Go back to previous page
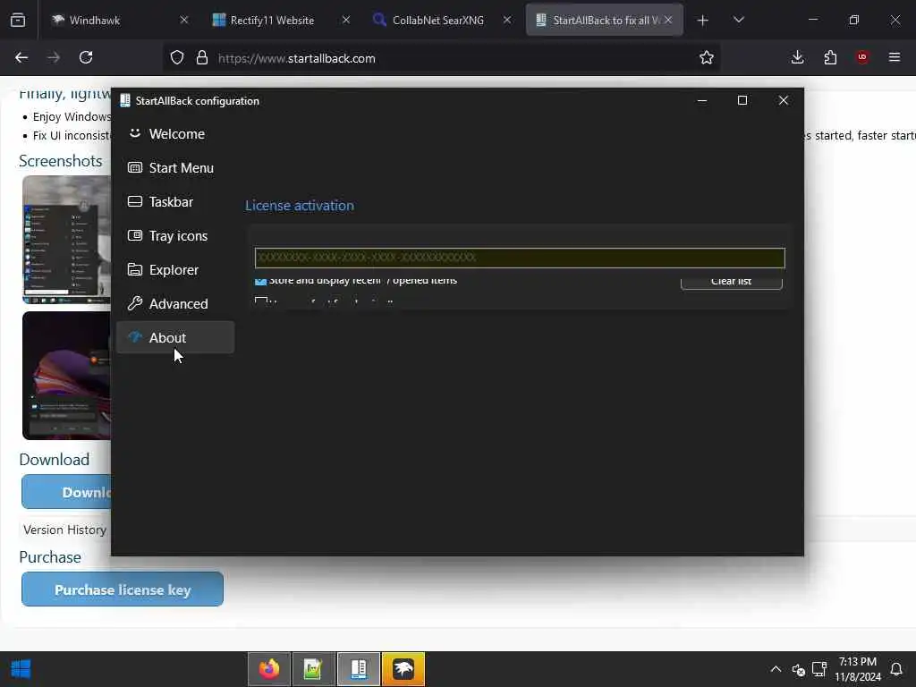This screenshot has height=687, width=916. (x=21, y=57)
